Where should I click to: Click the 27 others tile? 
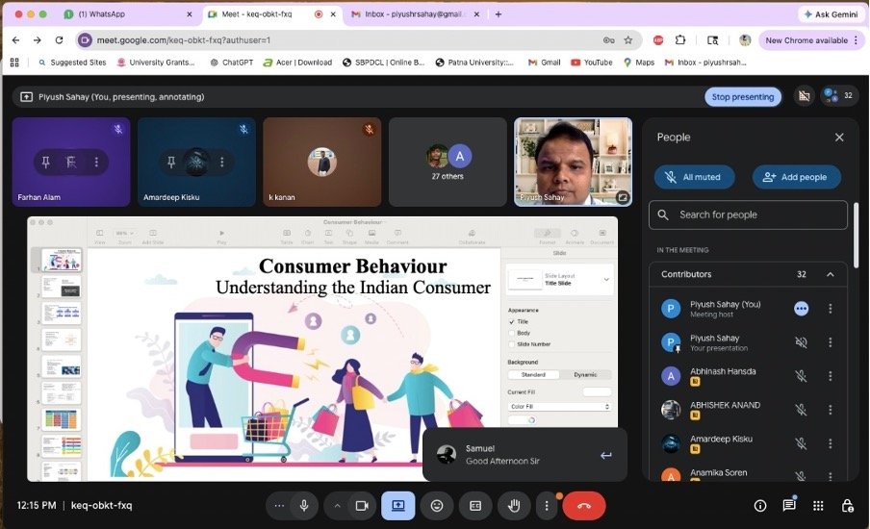(448, 162)
